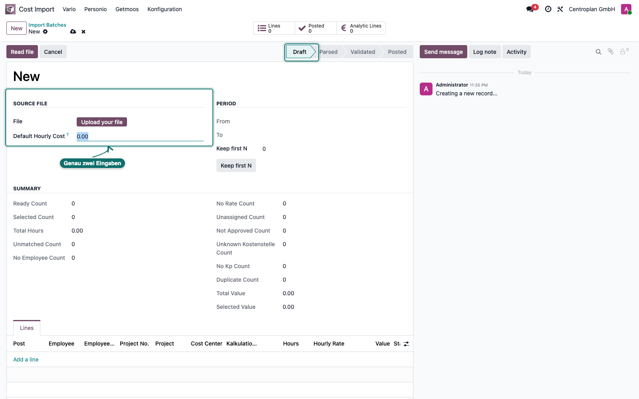Screen dimensions: 639x399
Task: Discard changes with the X icon
Action: click(83, 32)
